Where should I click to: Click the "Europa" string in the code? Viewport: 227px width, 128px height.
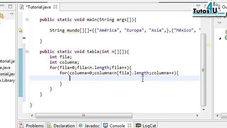click(134, 30)
